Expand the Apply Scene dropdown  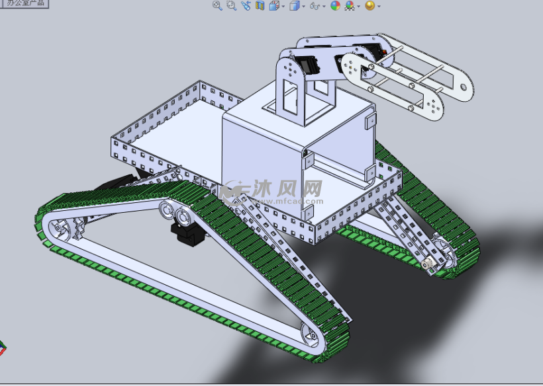click(358, 7)
